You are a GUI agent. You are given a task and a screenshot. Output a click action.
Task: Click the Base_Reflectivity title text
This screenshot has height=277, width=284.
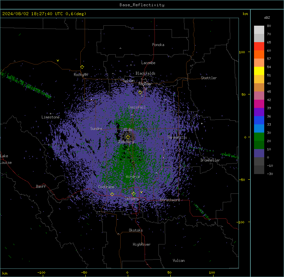click(142, 5)
